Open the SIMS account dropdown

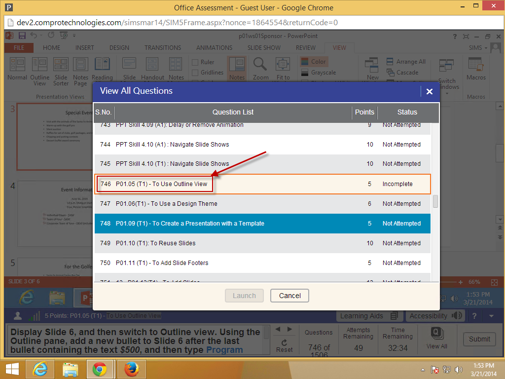[x=478, y=48]
